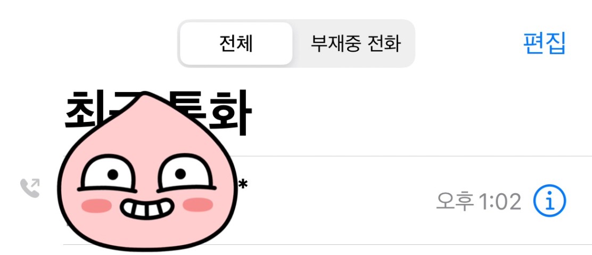Click the blue circled i button
The image size is (592, 255).
[549, 201]
